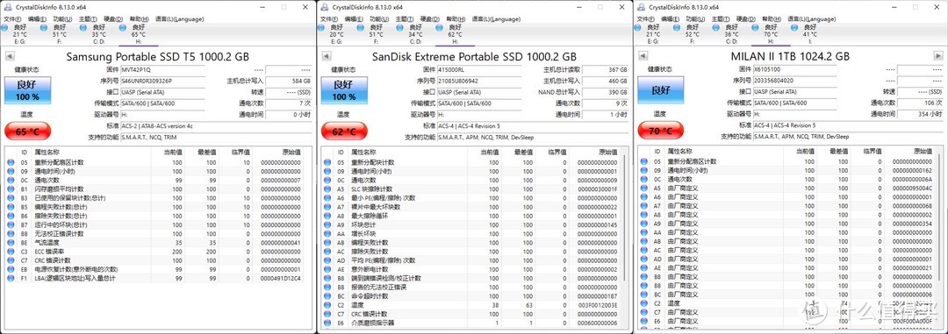Open 语言(L)(Language) menu in the MILAN II window
Screen dimensions: 948x334
coord(811,19)
